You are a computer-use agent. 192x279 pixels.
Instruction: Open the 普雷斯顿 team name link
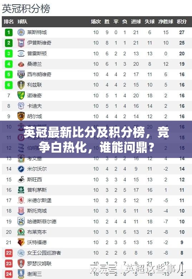click(37, 54)
